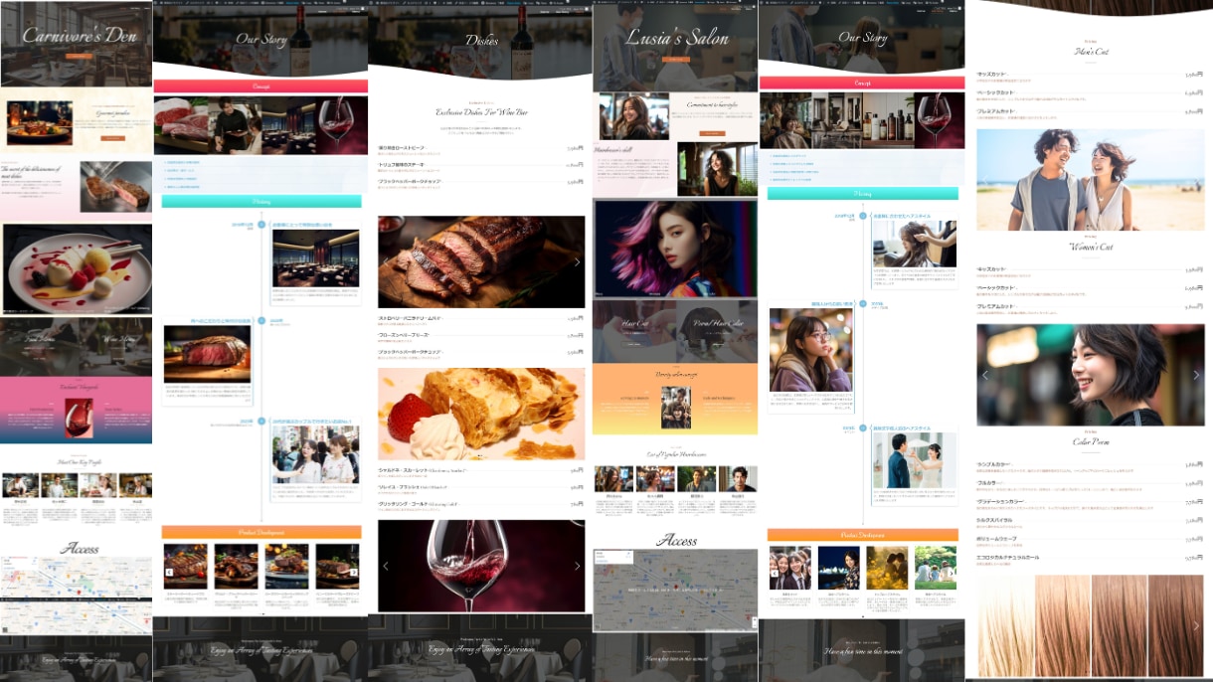This screenshot has height=682, width=1213.
Task: Click previous arrow on wine glass slideshow
Action: click(x=386, y=566)
